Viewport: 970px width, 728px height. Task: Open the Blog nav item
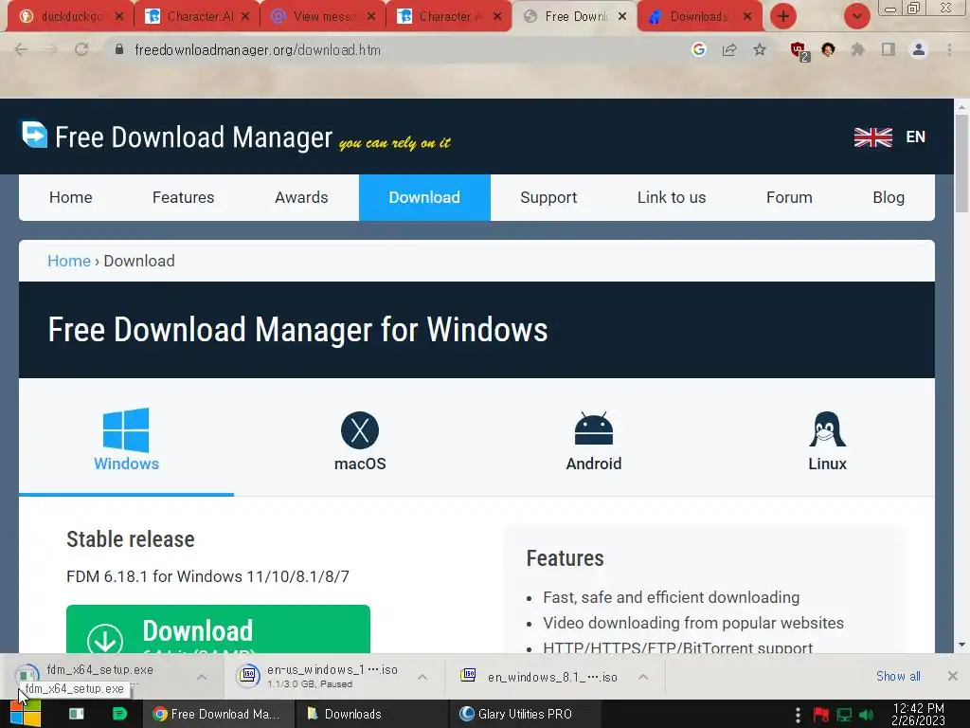[889, 197]
